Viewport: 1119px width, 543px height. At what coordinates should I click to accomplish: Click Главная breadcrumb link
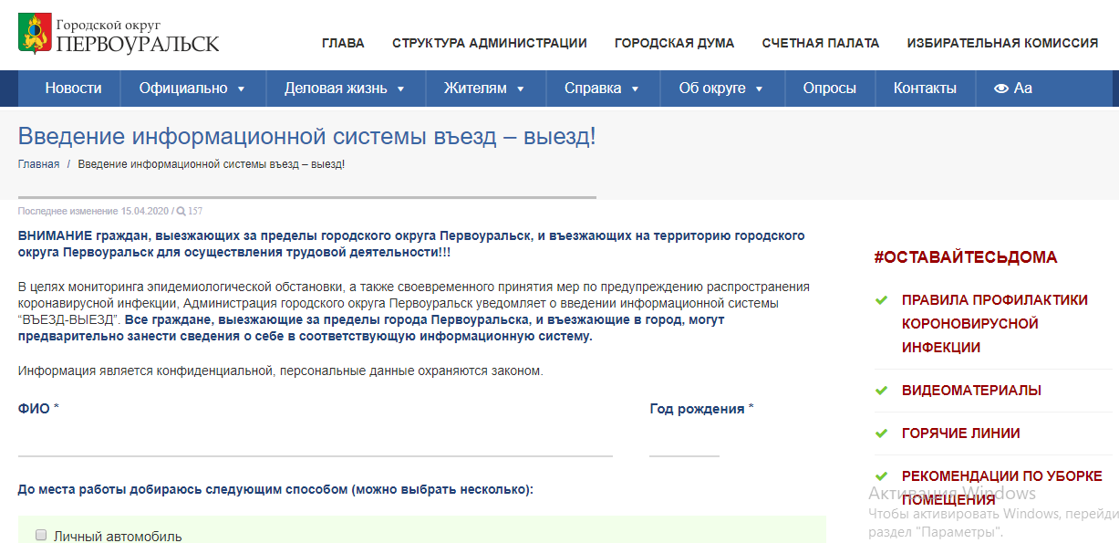pos(38,164)
